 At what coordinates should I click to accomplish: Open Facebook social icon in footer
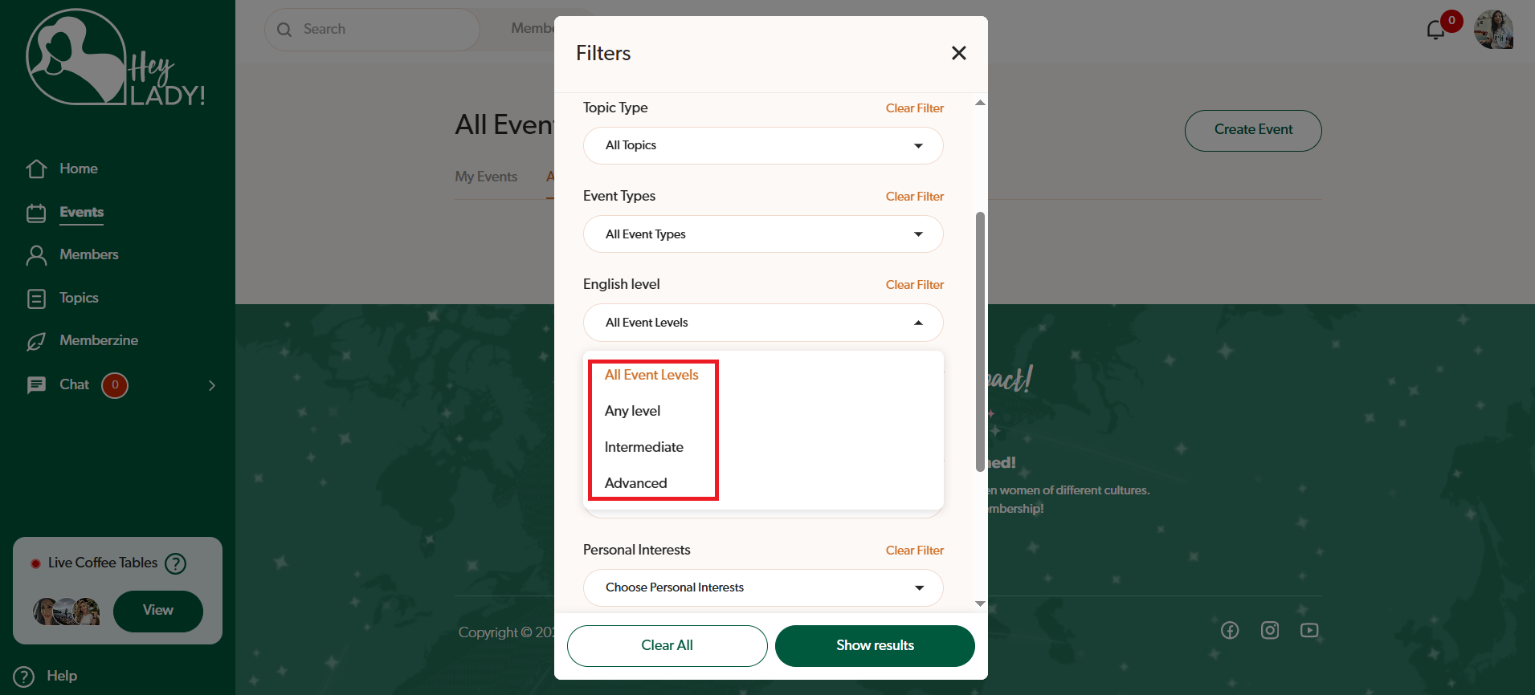click(x=1230, y=630)
